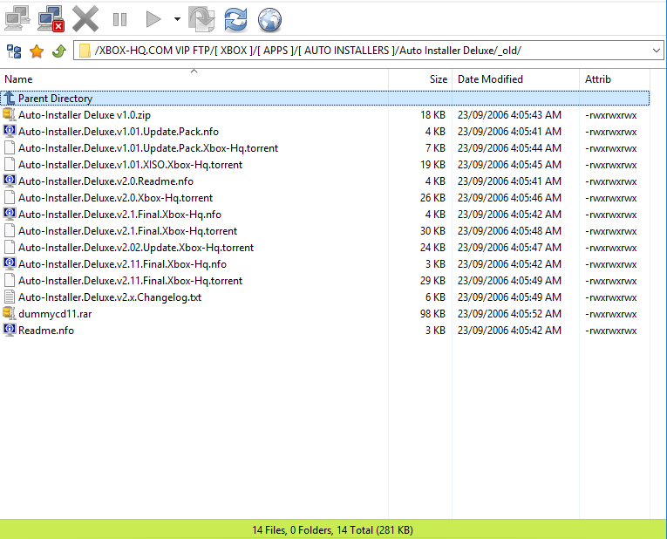Open the dropdown arrow beside Play button
667x539 pixels.
[x=177, y=18]
